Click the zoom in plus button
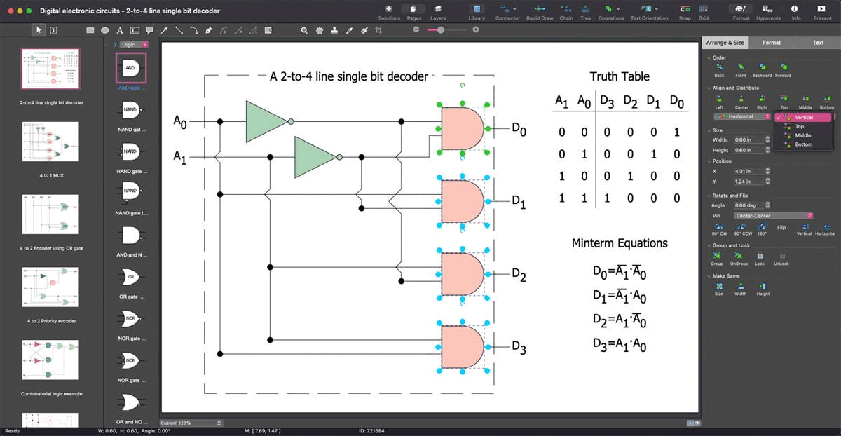The width and height of the screenshot is (841, 436). coord(476,29)
